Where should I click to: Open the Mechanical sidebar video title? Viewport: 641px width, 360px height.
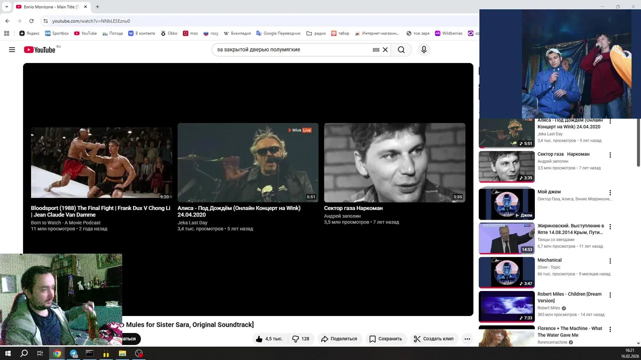(x=549, y=260)
